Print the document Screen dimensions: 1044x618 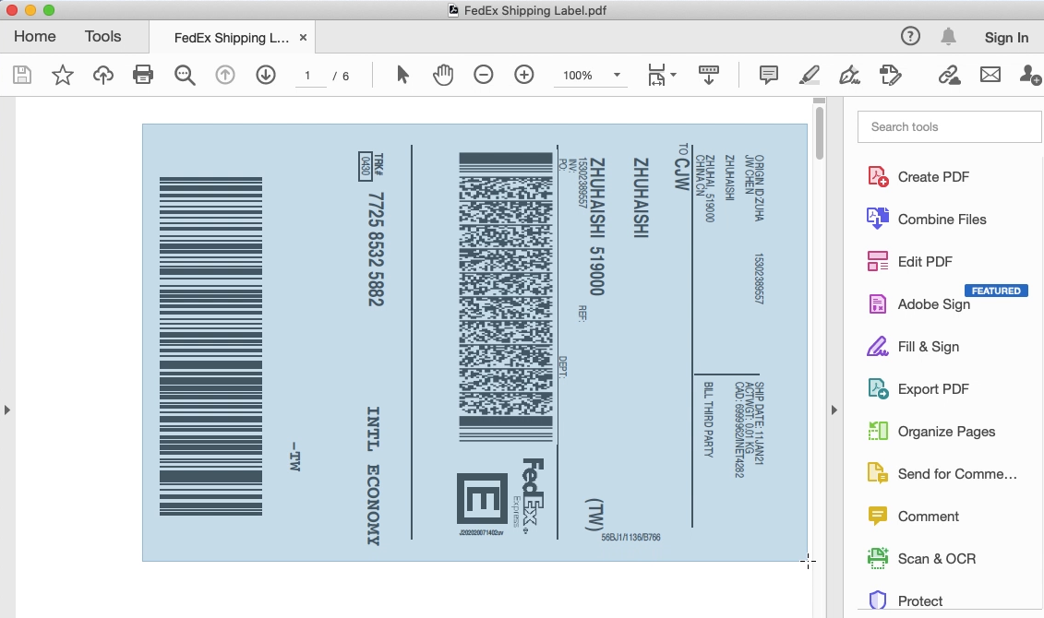143,75
